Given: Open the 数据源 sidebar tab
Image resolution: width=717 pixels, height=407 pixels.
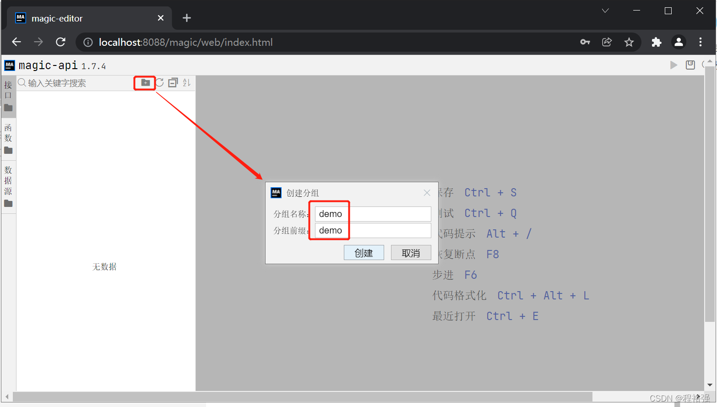Looking at the screenshot, I should (x=8, y=186).
